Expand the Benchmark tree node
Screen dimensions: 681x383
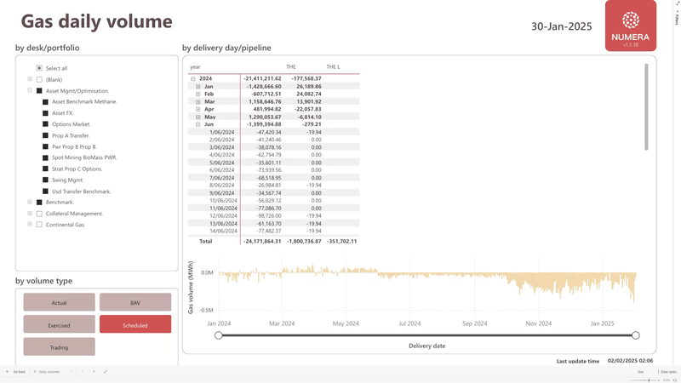[30, 202]
